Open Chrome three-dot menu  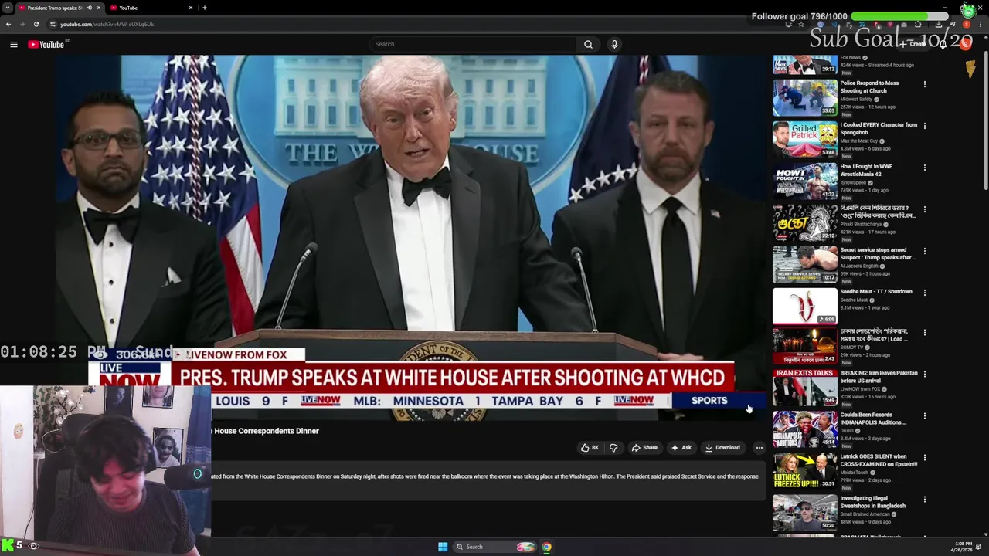pyautogui.click(x=981, y=25)
